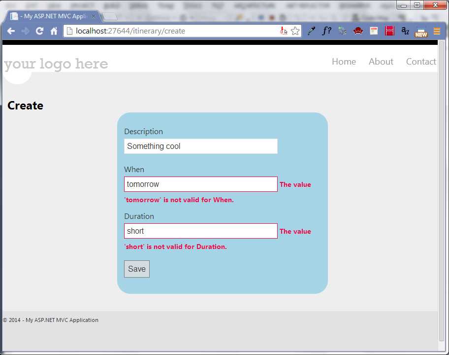Click inside the Description text field
Screen dimensions: 449x355
tap(200, 146)
